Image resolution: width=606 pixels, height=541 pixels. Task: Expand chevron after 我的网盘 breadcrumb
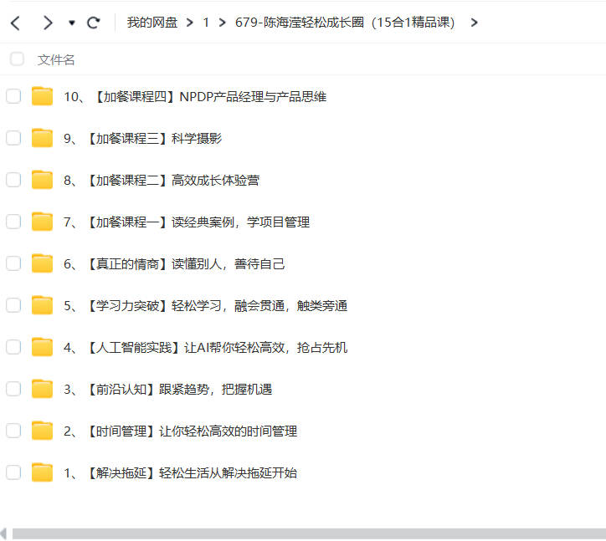(189, 23)
